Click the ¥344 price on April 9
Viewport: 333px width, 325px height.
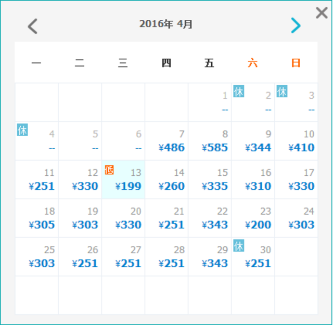pos(258,148)
